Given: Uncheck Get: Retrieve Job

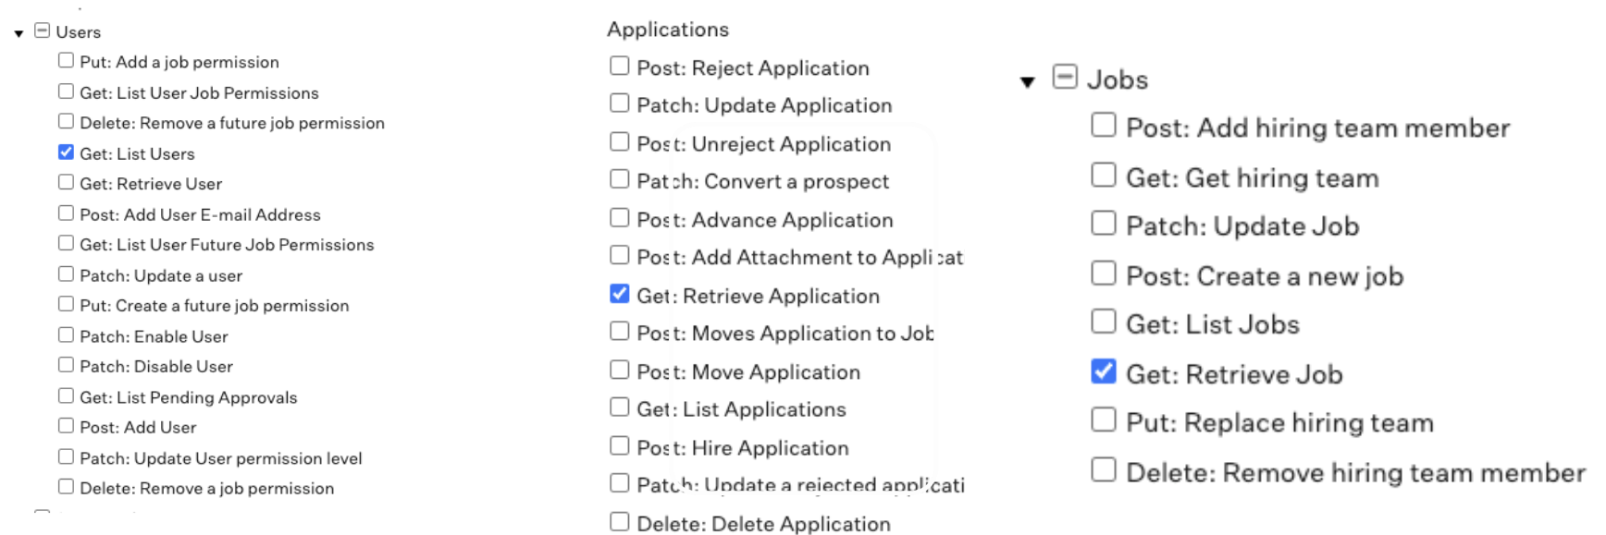Looking at the screenshot, I should pos(1104,371).
